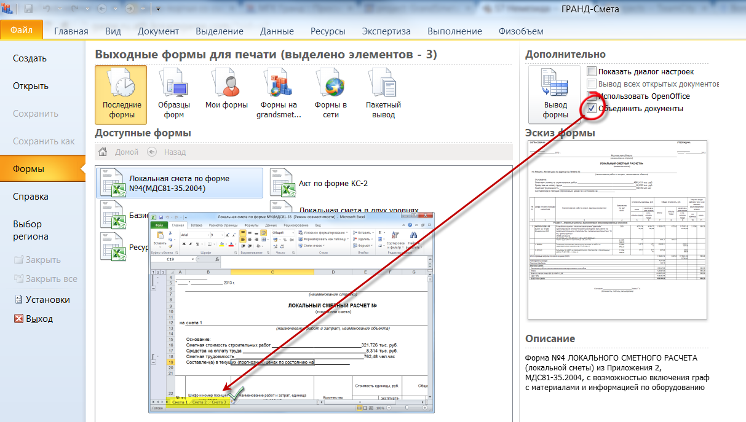
Task: Enable Показать диалог настроек checkbox
Action: [592, 71]
